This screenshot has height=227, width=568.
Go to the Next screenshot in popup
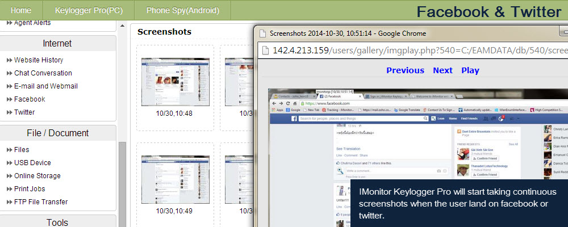point(442,70)
